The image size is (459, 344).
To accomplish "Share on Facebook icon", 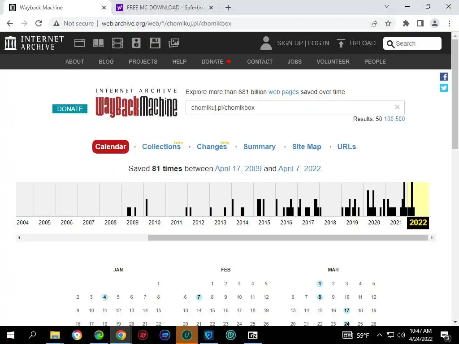I will pos(444,77).
